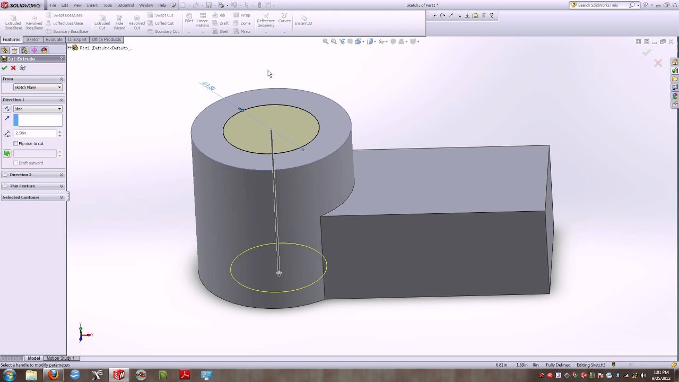Open the From Sketch Plane dropdown
Image resolution: width=679 pixels, height=382 pixels.
[38, 88]
